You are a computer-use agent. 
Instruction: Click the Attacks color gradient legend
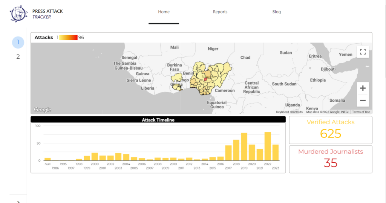click(x=68, y=37)
